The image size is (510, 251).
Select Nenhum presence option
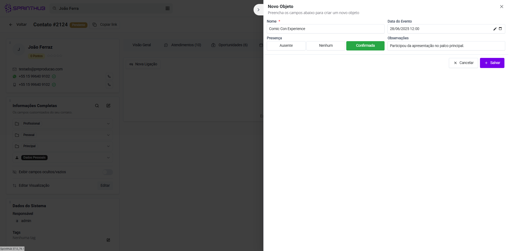(326, 46)
